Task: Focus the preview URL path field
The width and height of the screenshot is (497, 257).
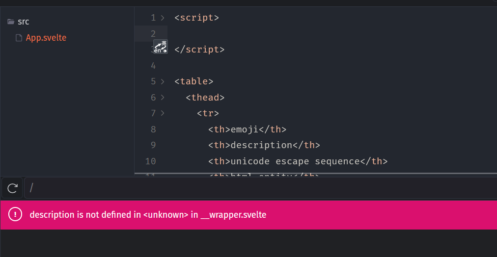Action: pyautogui.click(x=246, y=188)
